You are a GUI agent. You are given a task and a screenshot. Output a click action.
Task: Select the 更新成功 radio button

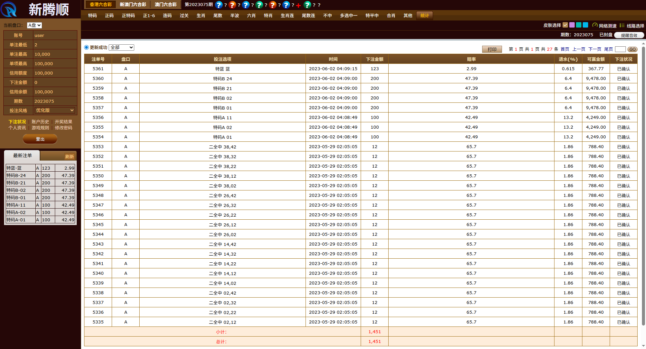(x=86, y=47)
